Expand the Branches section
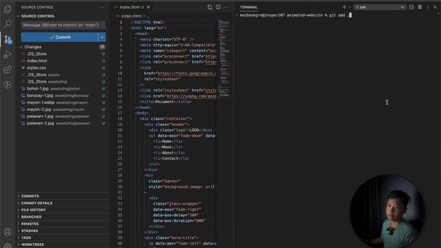 pos(31,217)
